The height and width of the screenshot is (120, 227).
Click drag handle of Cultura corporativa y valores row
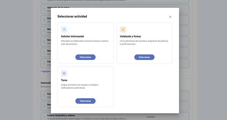(x=44, y=117)
